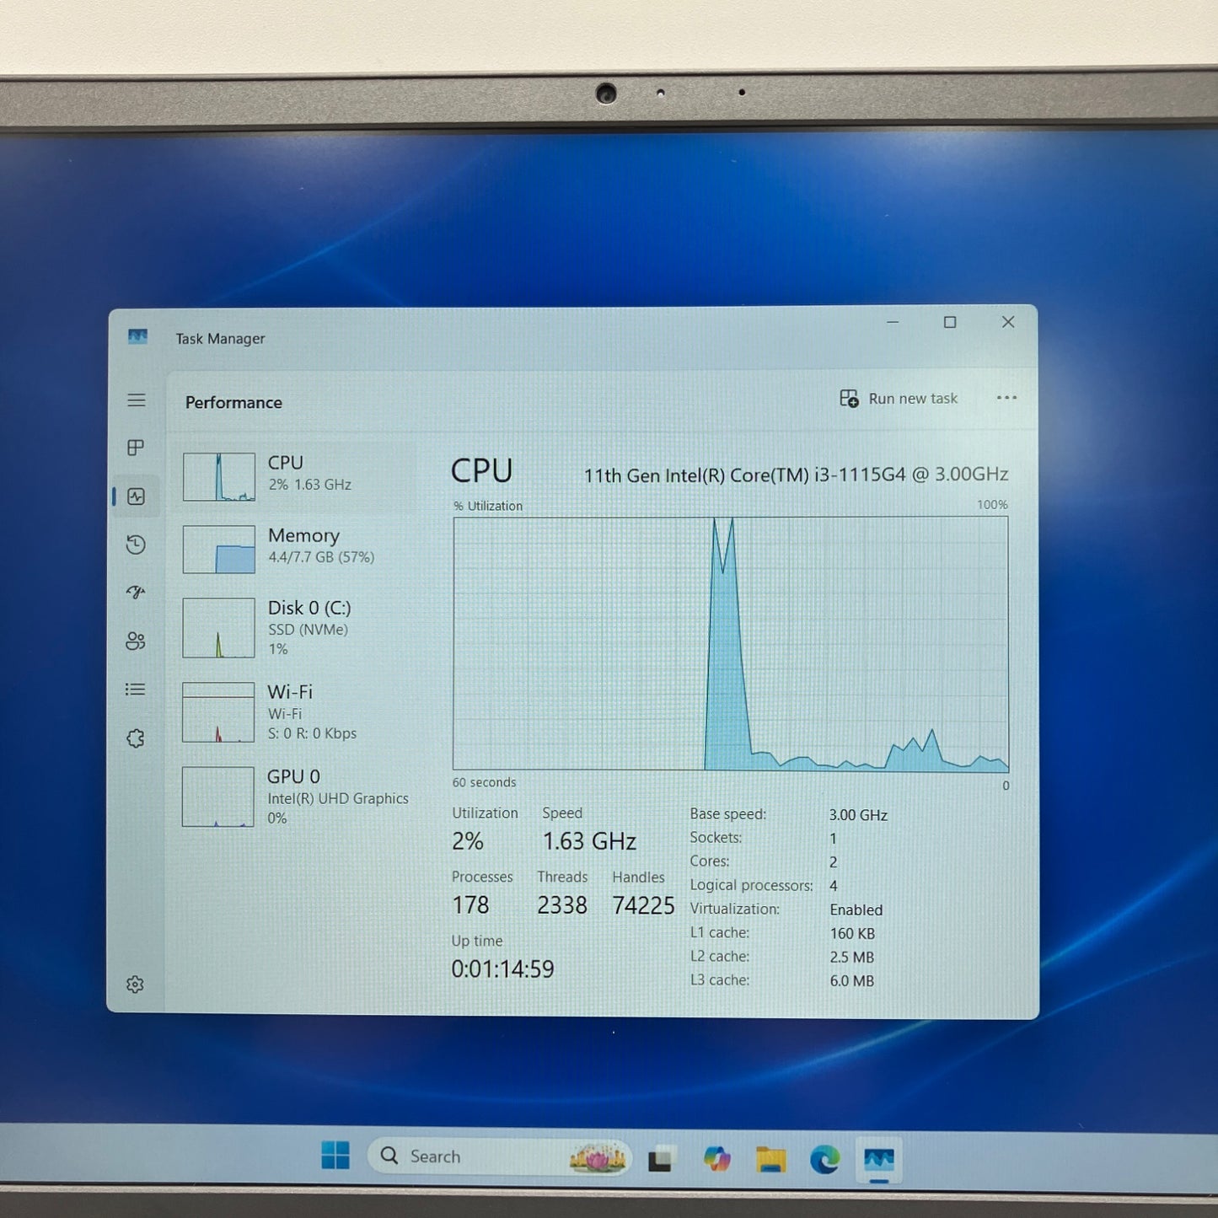1218x1218 pixels.
Task: Open Task View from the taskbar
Action: [661, 1159]
